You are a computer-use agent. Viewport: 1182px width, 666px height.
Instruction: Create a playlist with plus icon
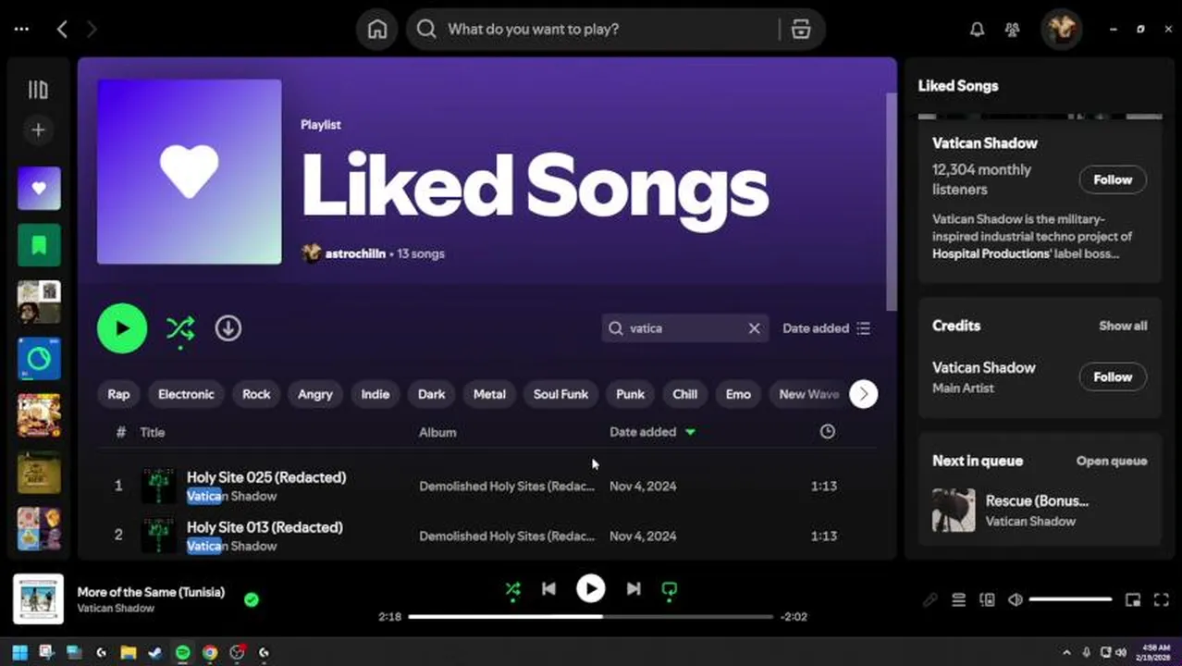pos(38,130)
